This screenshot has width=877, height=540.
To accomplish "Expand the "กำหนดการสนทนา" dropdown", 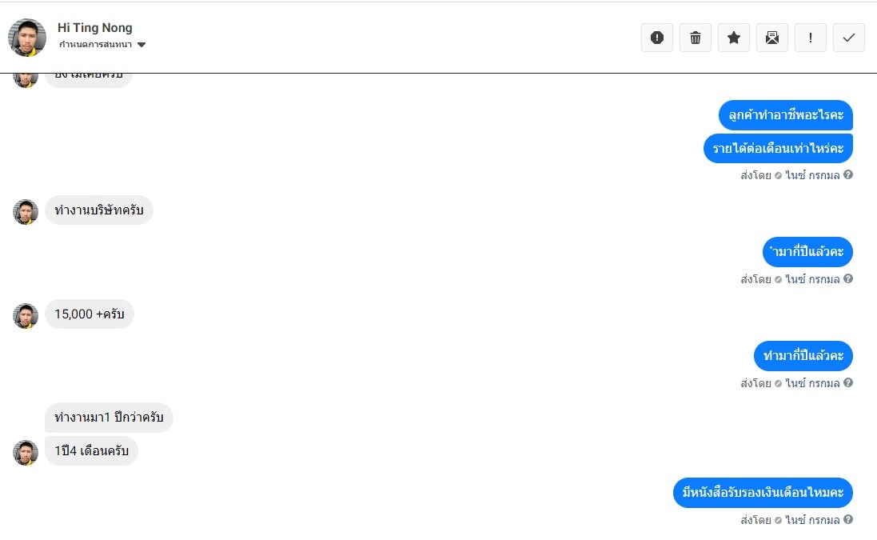I will point(142,45).
